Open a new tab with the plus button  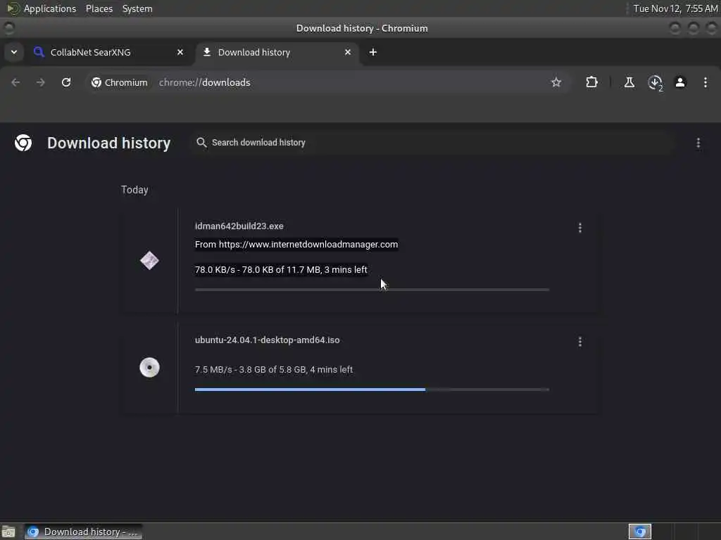click(x=373, y=52)
